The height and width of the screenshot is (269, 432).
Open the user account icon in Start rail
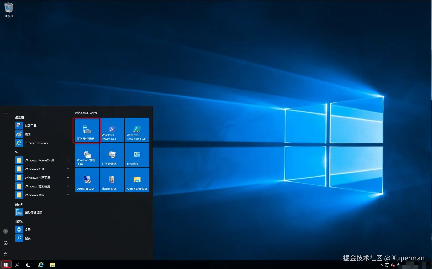point(6,231)
